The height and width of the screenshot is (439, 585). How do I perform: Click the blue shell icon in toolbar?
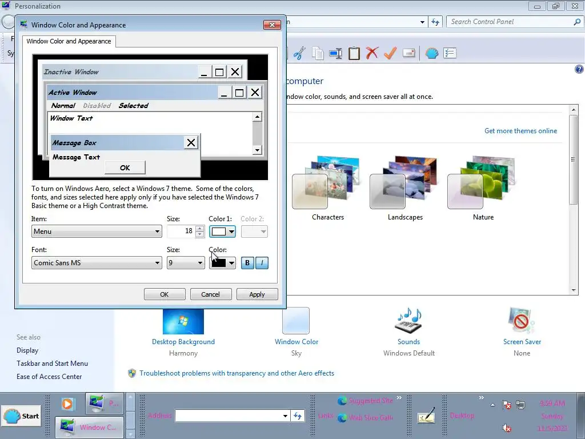432,53
